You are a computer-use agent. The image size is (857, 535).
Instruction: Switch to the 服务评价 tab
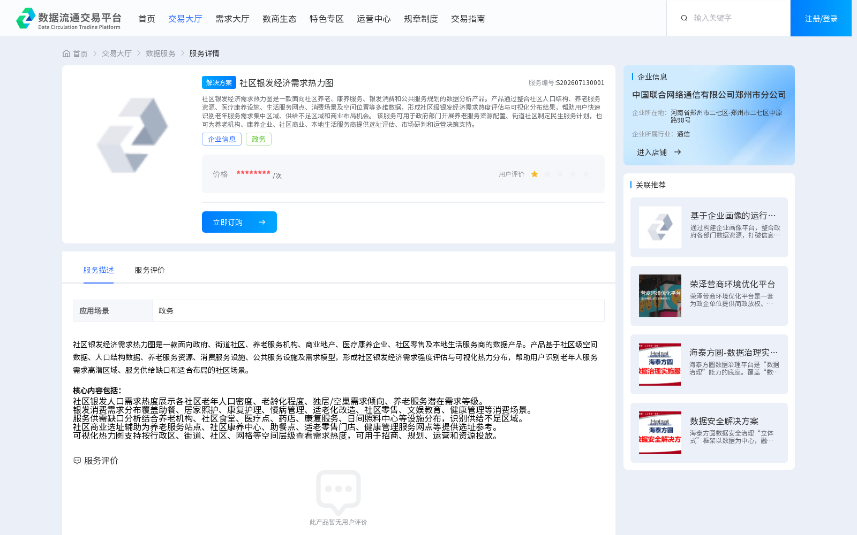pos(149,270)
